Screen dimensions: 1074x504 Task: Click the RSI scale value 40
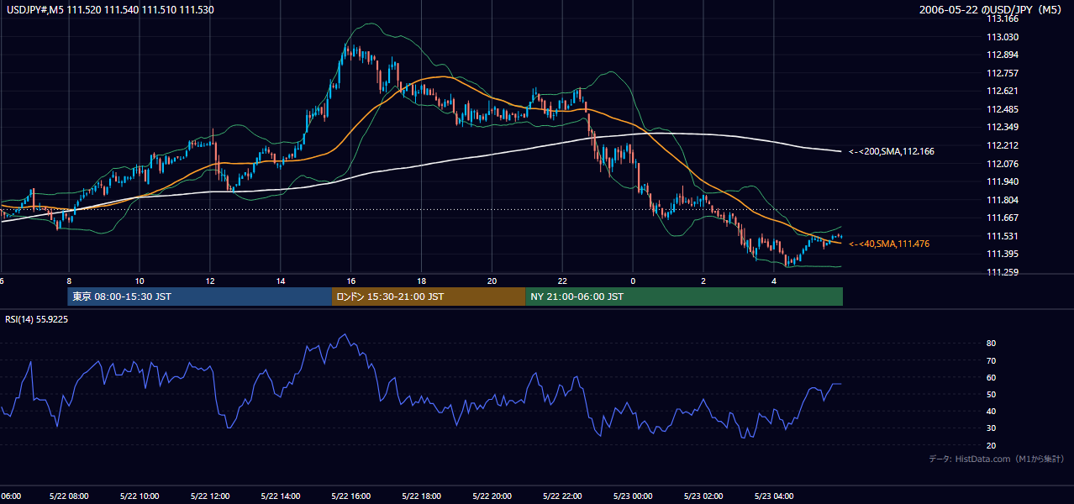991,411
